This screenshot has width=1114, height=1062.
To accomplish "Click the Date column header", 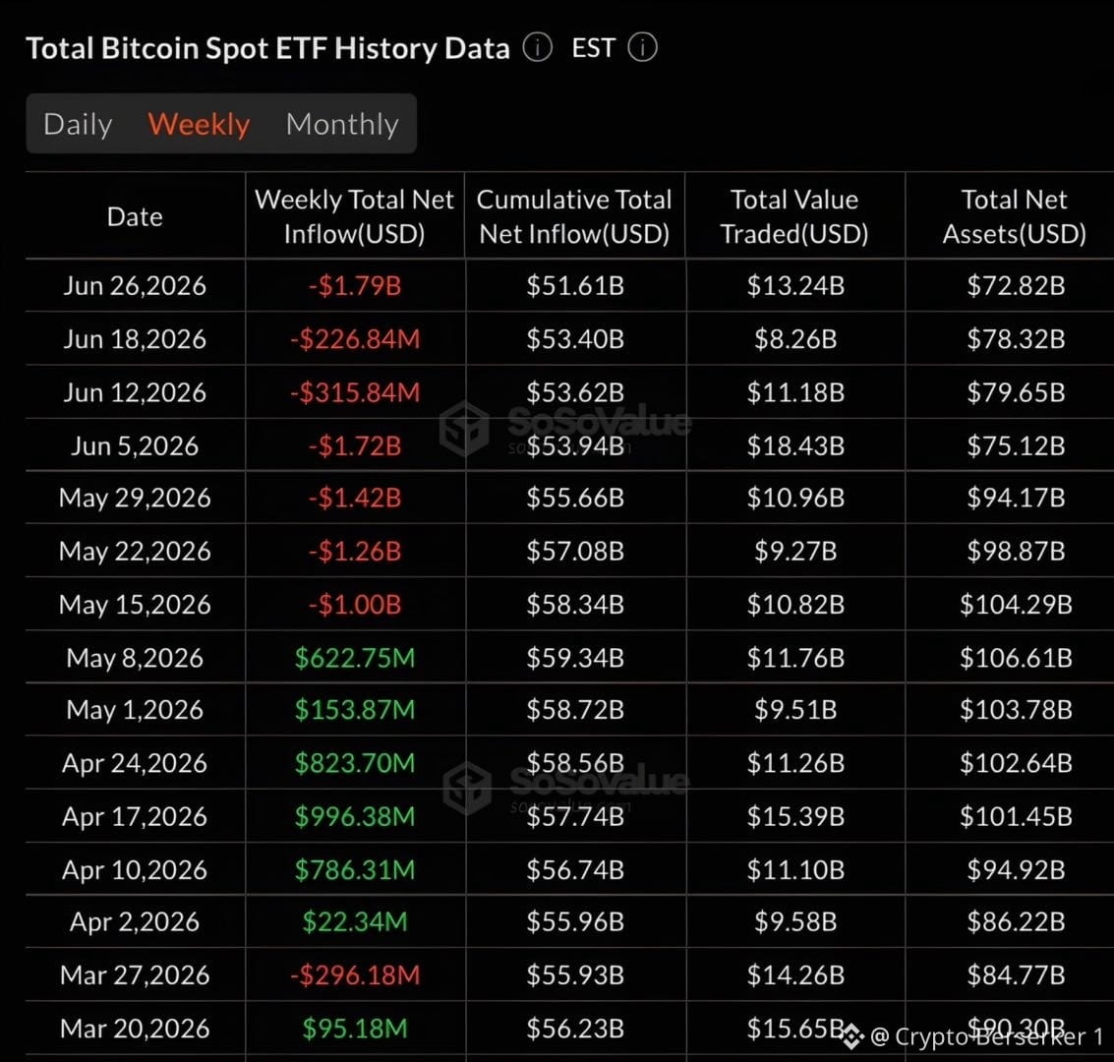I will point(135,216).
